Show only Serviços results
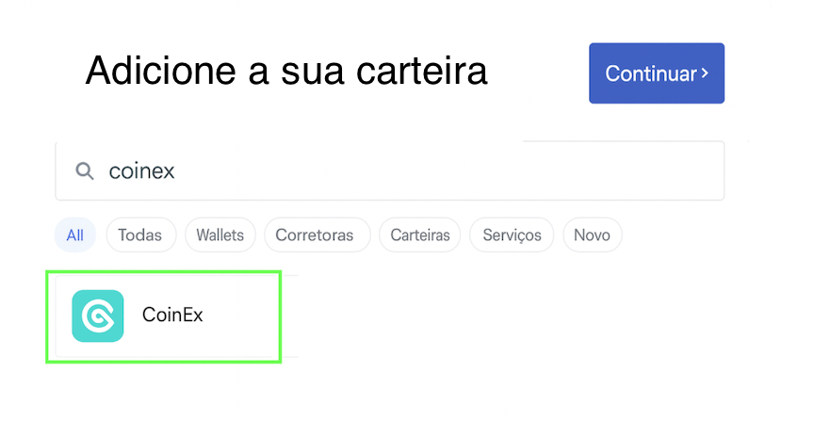 coord(512,235)
